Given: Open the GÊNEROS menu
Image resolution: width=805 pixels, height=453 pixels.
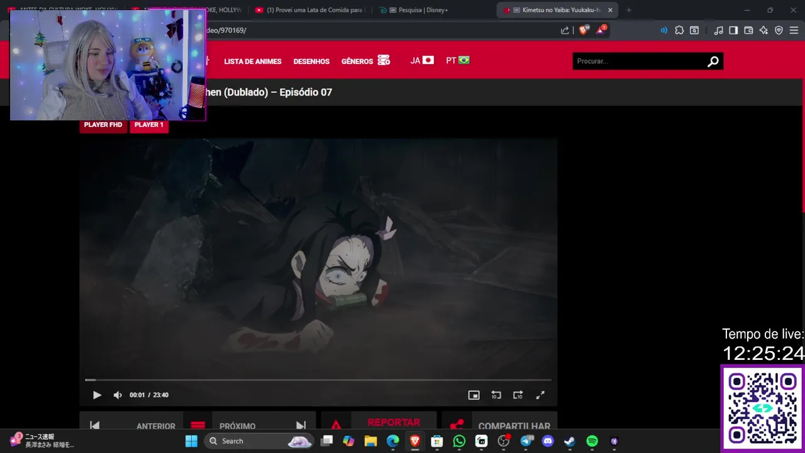Looking at the screenshot, I should pyautogui.click(x=365, y=61).
